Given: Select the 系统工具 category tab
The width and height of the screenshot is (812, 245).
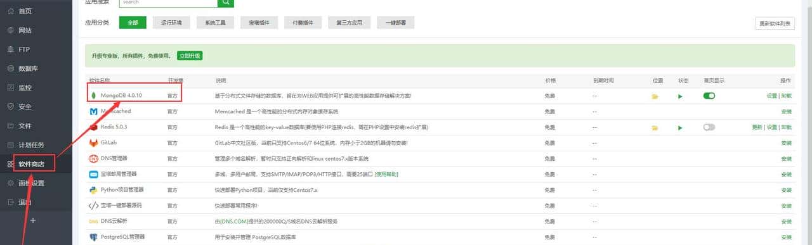Looking at the screenshot, I should (x=215, y=23).
